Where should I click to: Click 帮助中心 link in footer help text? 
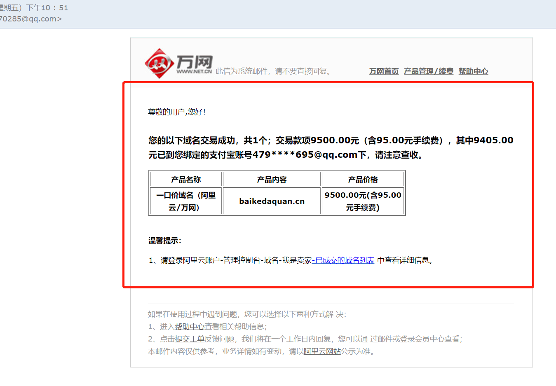(x=190, y=327)
